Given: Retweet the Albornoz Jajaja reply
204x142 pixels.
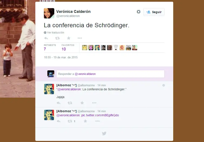Looking at the screenshot, I should (x=70, y=103).
